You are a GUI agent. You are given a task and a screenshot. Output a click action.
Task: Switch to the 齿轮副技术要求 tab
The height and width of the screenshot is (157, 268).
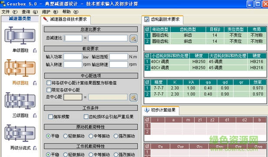click(x=162, y=20)
